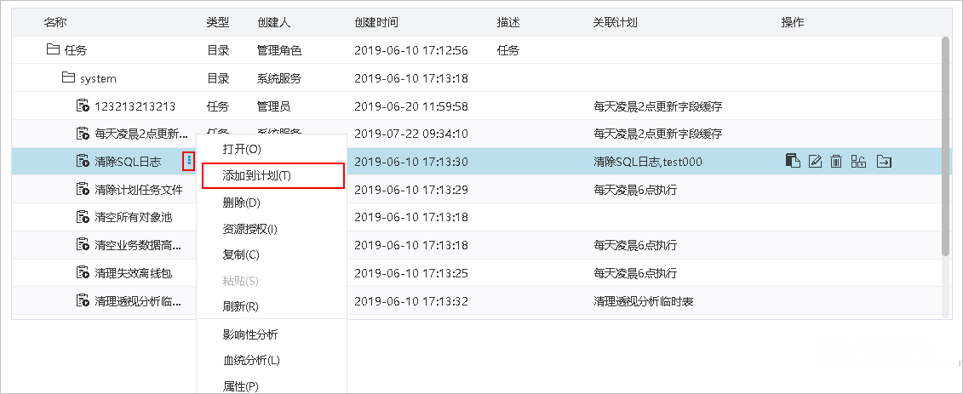Viewport: 963px width, 394px height.
Task: Click the 关联计划 column header
Action: [615, 22]
